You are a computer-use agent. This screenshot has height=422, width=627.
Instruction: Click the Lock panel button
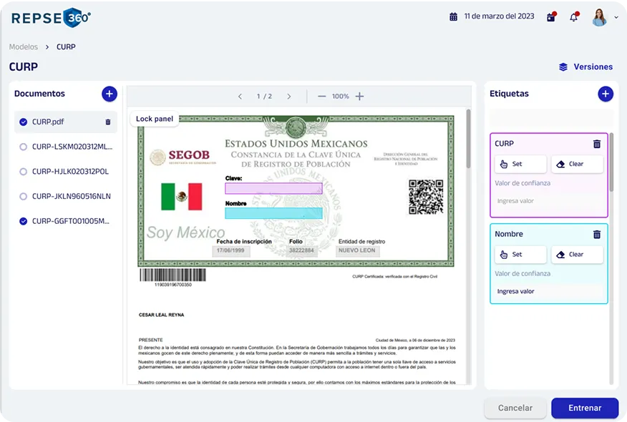click(x=155, y=119)
